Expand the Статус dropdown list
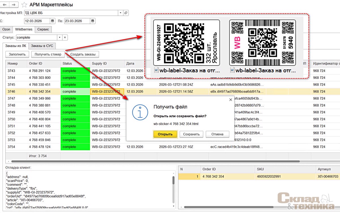The height and width of the screenshot is (213, 340). [59, 37]
